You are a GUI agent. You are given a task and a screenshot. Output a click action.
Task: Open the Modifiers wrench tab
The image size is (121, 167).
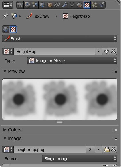coord(65,5)
